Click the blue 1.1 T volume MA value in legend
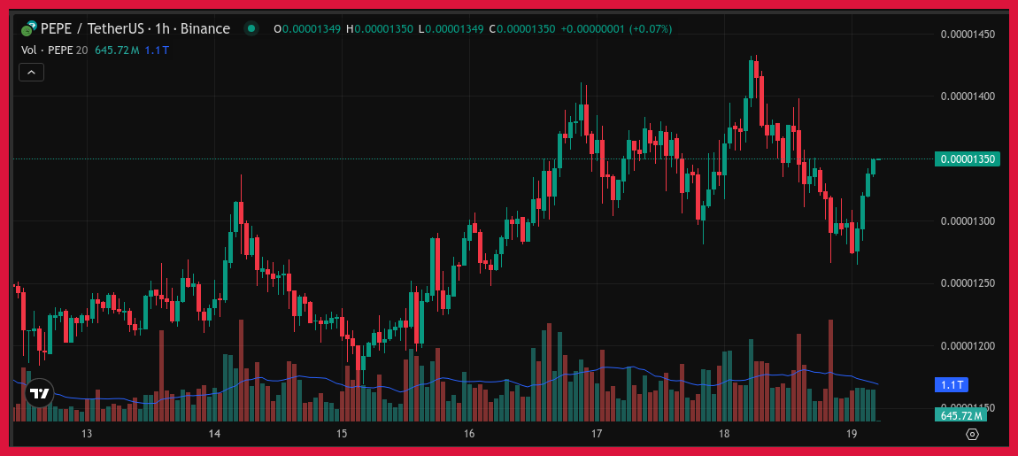 [x=156, y=50]
